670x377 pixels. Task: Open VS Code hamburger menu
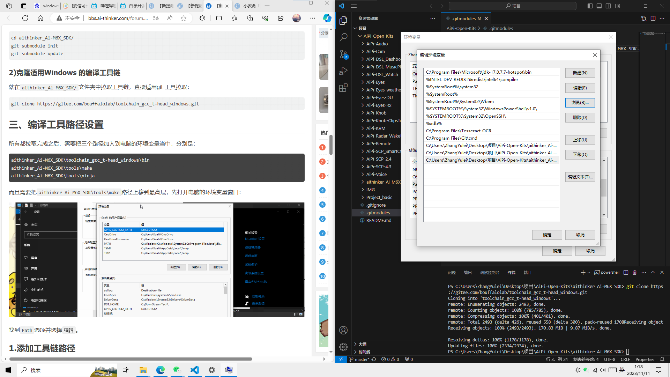(x=354, y=6)
